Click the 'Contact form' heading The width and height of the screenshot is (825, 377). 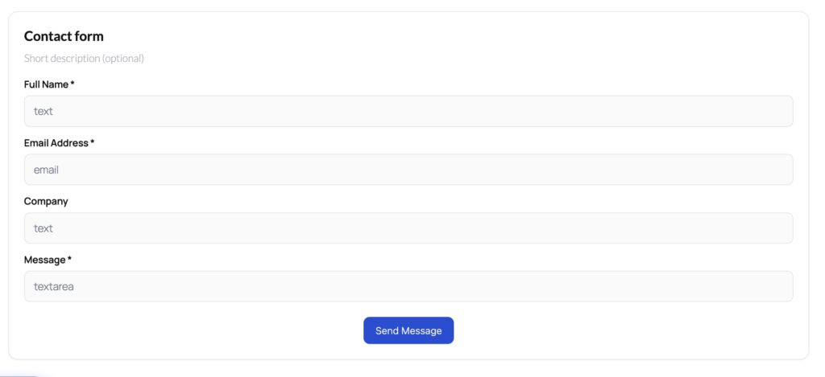64,36
